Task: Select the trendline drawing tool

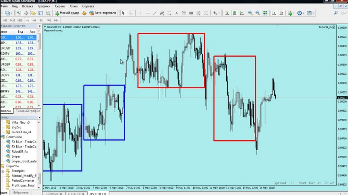Action: click(155, 13)
